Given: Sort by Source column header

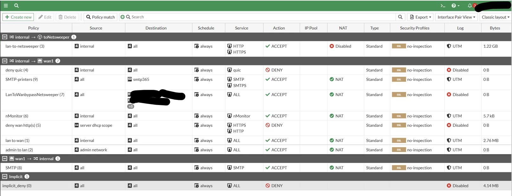Looking at the screenshot, I should [96, 28].
